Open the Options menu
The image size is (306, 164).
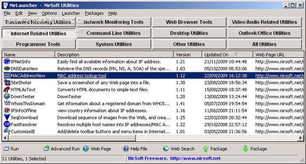click(x=49, y=13)
